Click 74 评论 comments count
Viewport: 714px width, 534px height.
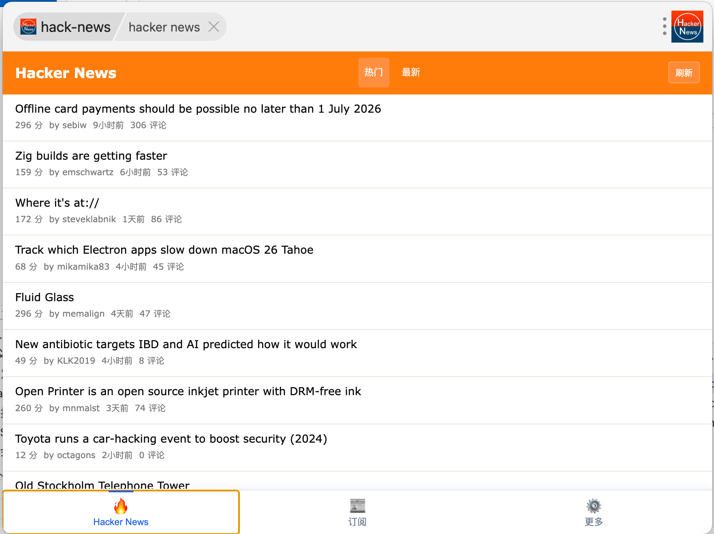pos(150,408)
